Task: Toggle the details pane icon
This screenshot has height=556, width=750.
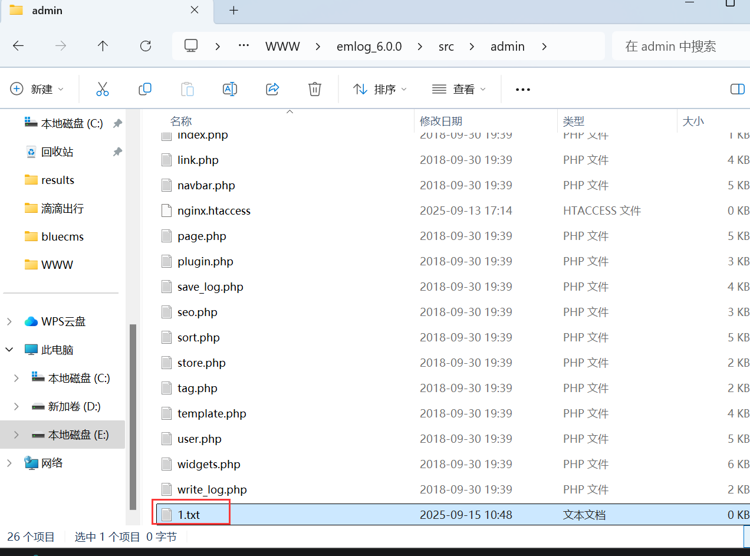Action: (738, 89)
